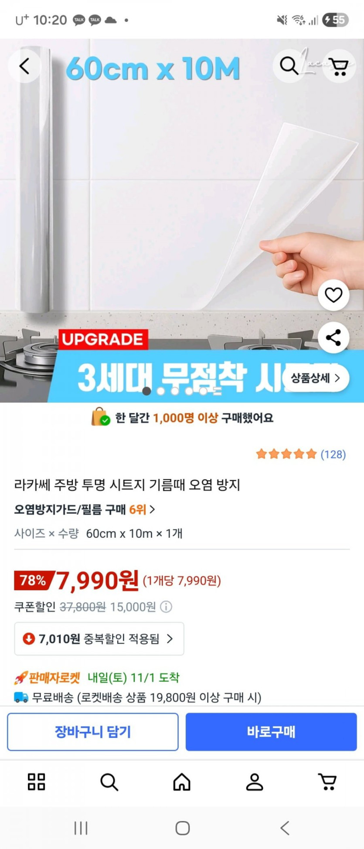Open cart tab in bottom navigation
Screen dimensions: 364x849
pyautogui.click(x=327, y=782)
